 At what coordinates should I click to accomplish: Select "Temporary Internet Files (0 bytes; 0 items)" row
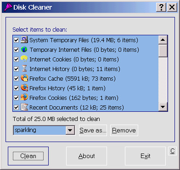point(85,50)
